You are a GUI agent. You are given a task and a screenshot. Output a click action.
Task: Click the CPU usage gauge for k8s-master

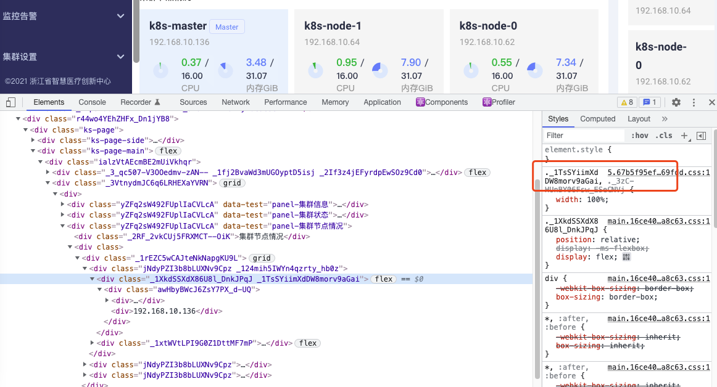[160, 70]
